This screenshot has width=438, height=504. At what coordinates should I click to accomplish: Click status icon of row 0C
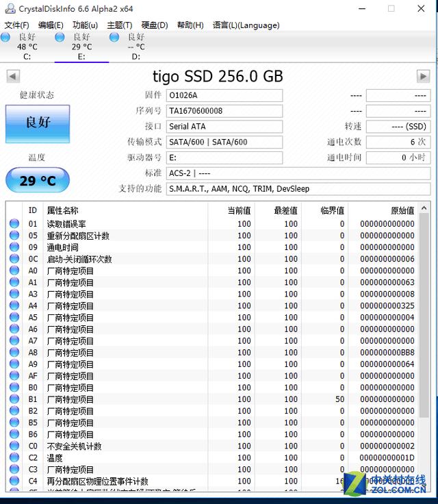[14, 258]
